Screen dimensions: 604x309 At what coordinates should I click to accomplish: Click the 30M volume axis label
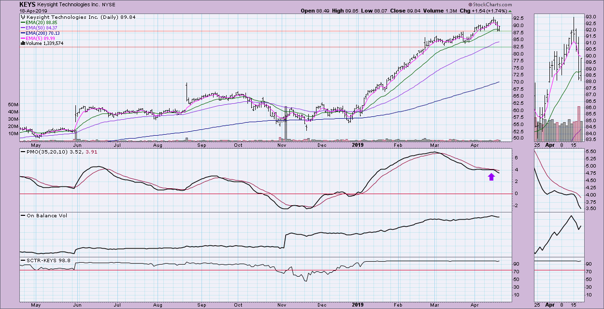click(12, 119)
